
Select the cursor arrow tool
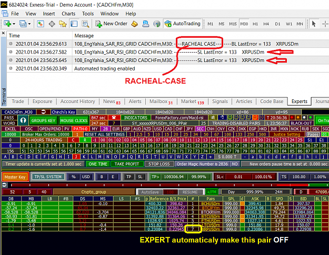coord(314,24)
